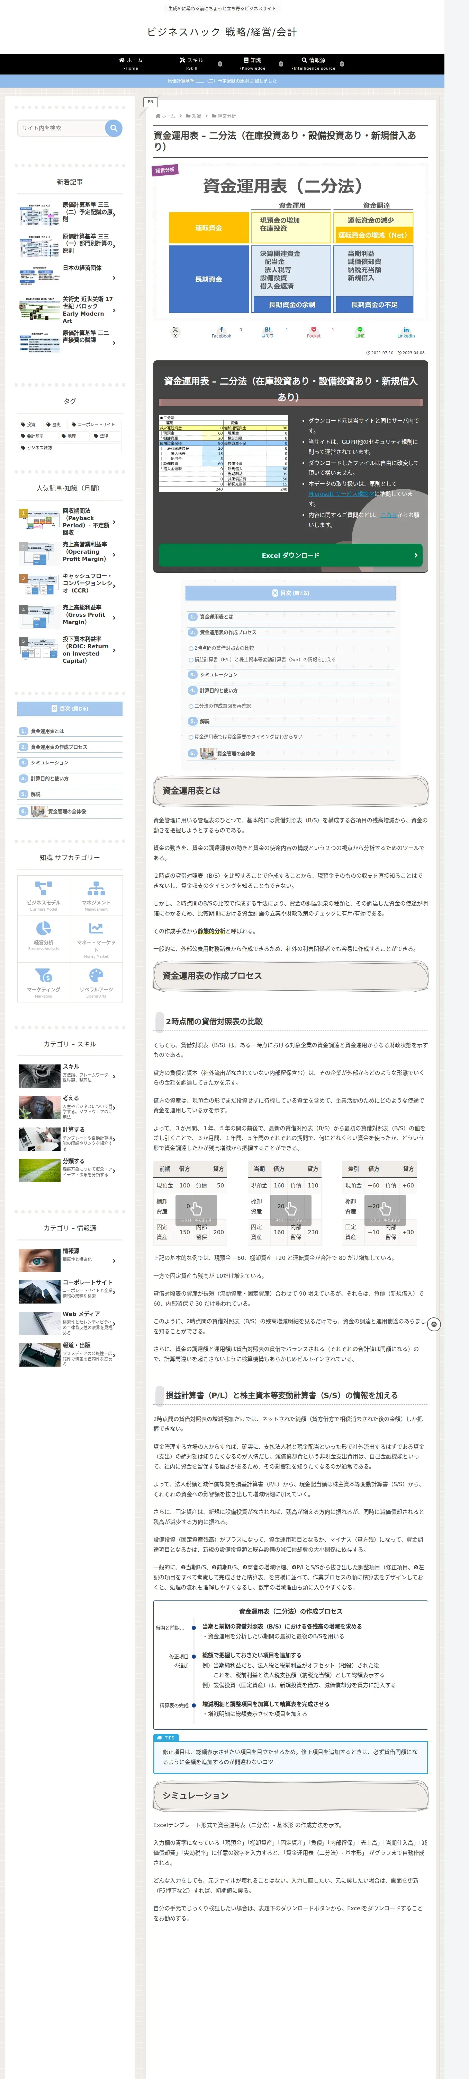This screenshot has height=2079, width=469.
Task: Share the article on Facebook
Action: [x=222, y=332]
